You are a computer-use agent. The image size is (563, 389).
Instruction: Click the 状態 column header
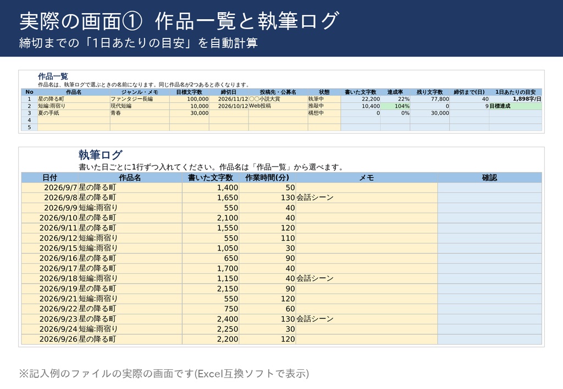coord(324,92)
